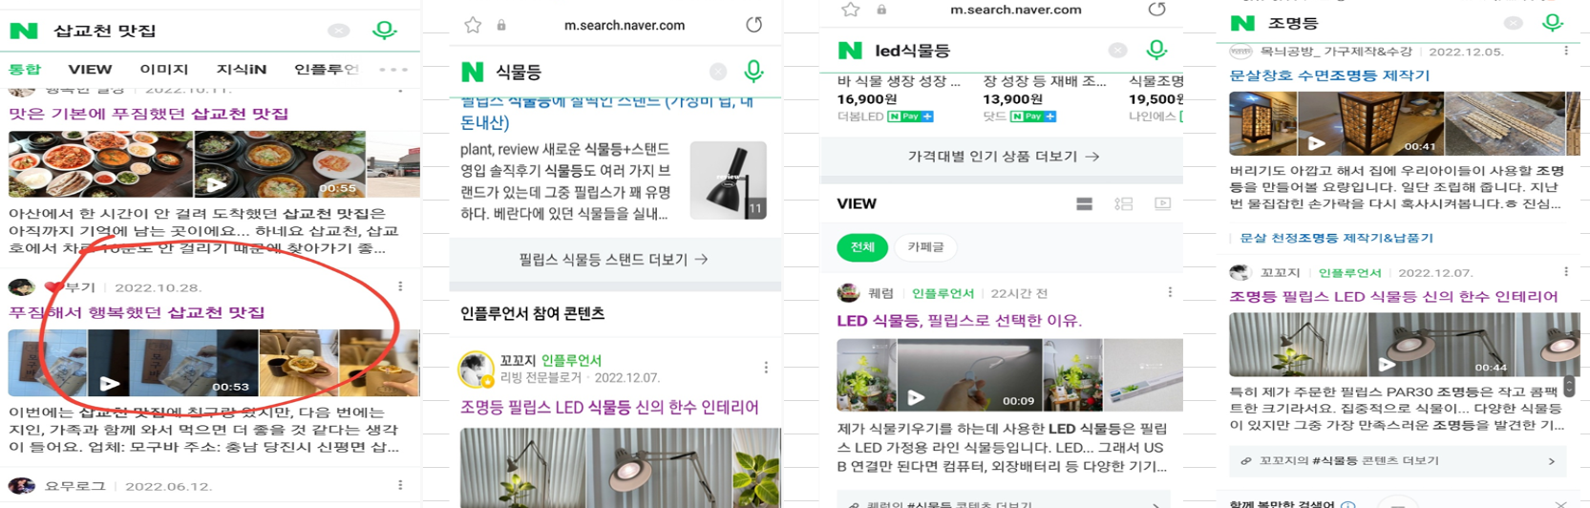The height and width of the screenshot is (508, 1590).
Task: Switch to the VIEW tab
Action: coord(90,69)
